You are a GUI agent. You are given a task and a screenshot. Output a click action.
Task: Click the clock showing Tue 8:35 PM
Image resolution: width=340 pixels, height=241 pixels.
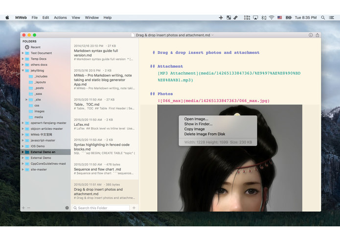pyautogui.click(x=306, y=18)
